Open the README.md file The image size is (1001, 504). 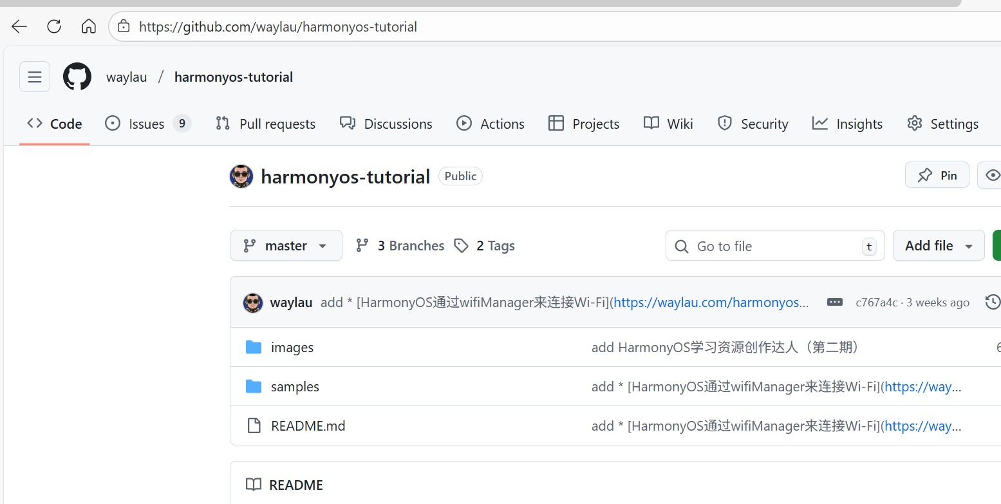(x=308, y=426)
